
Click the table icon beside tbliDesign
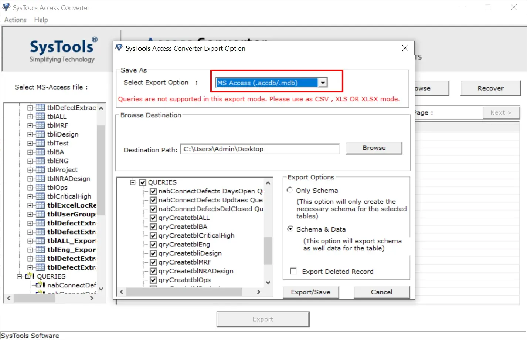pos(40,134)
